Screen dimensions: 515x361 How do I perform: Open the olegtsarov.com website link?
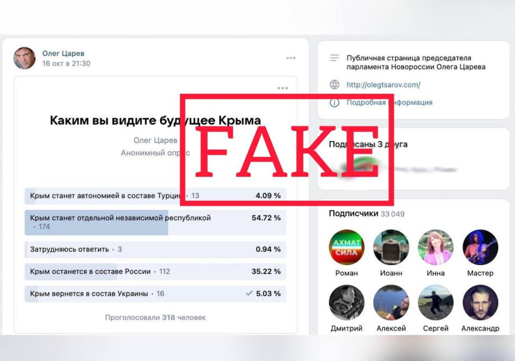(383, 85)
